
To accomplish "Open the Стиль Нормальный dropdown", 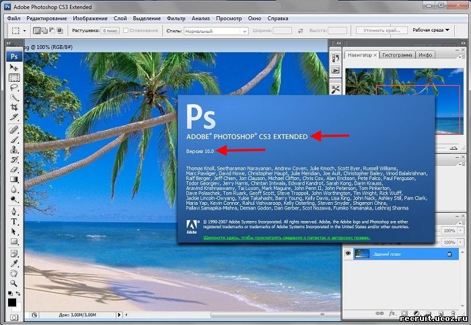I will pos(216,31).
